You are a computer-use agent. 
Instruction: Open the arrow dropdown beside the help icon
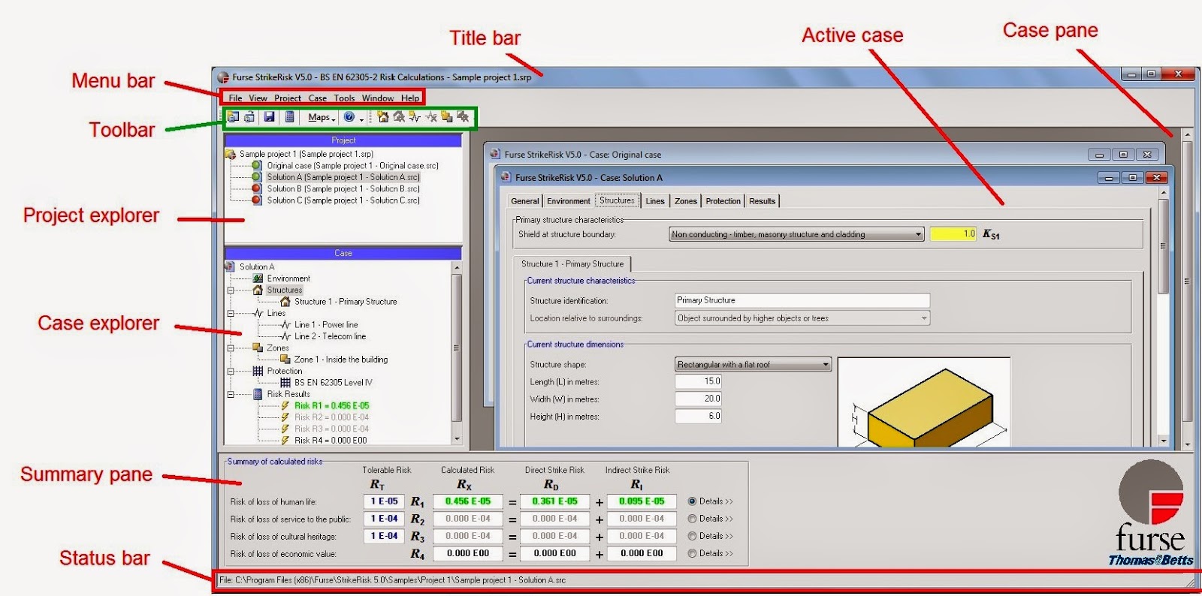click(x=361, y=119)
